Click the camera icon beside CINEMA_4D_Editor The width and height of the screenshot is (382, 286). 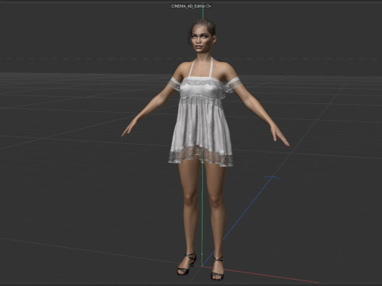pos(209,6)
